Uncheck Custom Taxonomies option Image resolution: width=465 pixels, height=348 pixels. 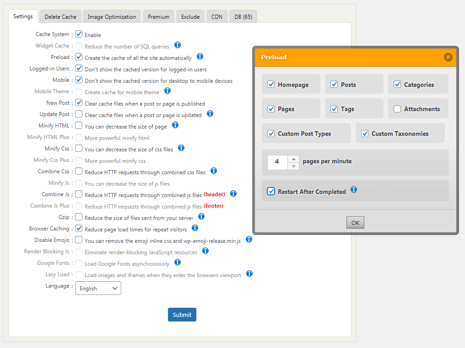[x=365, y=134]
